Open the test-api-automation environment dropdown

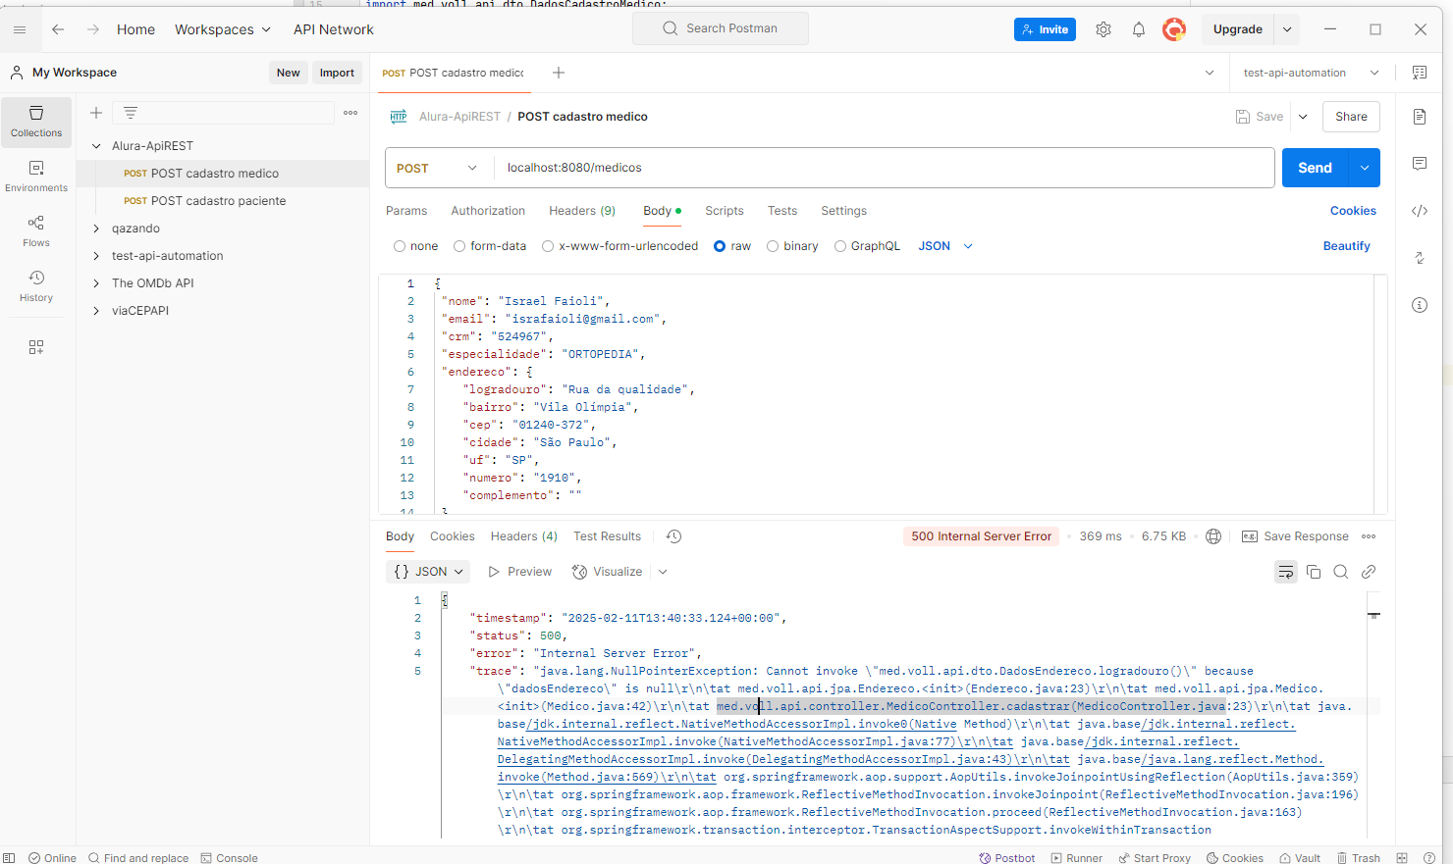tap(1311, 73)
